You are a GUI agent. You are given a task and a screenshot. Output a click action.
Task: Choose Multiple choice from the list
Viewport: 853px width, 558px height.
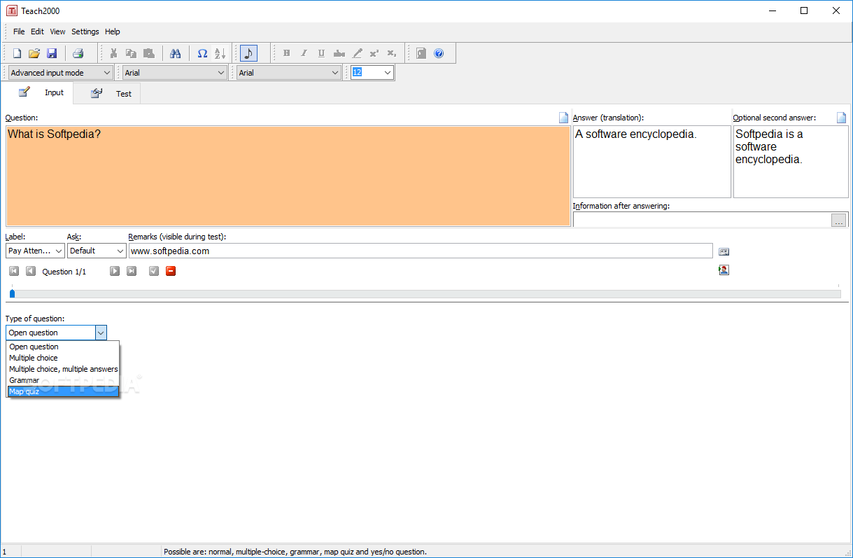click(63, 358)
